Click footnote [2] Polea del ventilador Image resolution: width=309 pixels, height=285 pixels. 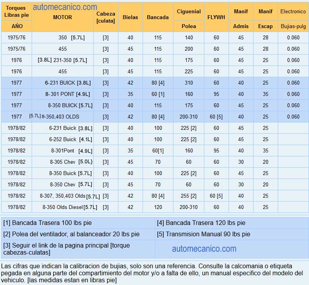(71, 234)
